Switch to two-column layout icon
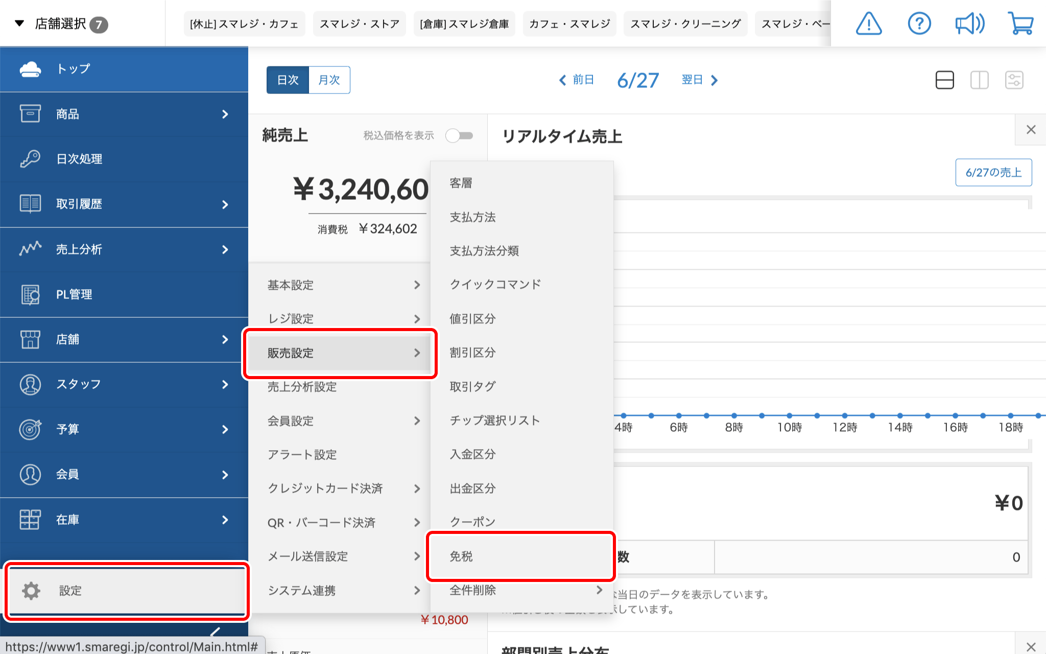This screenshot has height=654, width=1046. click(x=979, y=80)
